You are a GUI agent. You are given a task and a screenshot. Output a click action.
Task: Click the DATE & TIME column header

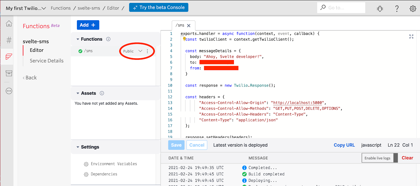click(x=181, y=158)
